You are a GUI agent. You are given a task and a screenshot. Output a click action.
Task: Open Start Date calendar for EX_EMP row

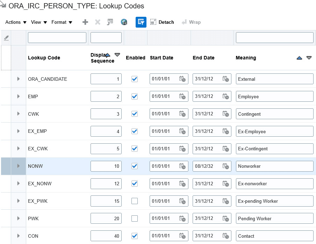pyautogui.click(x=182, y=131)
